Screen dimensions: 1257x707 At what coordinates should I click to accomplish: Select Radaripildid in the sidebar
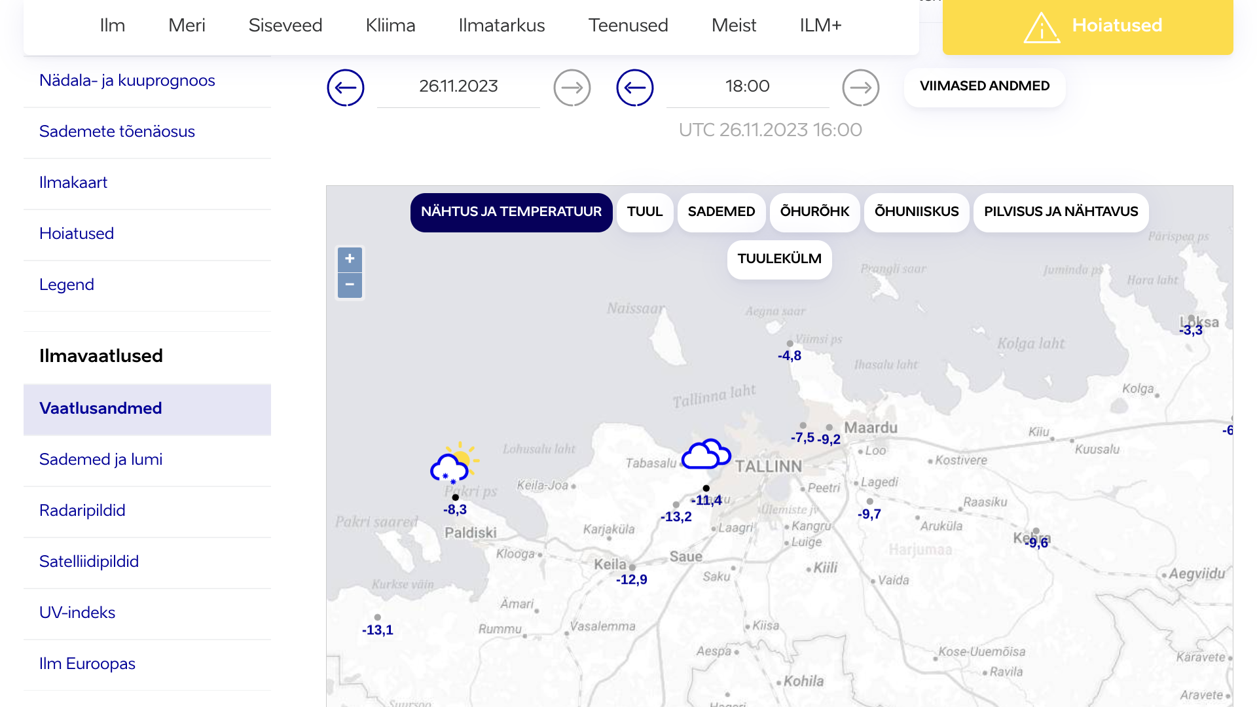point(82,511)
